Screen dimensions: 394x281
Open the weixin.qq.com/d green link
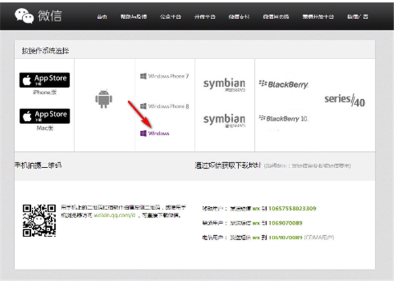[x=114, y=215]
